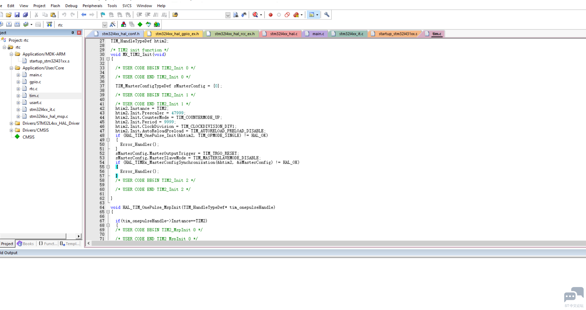Open a file with the folder icon

(x=9, y=15)
